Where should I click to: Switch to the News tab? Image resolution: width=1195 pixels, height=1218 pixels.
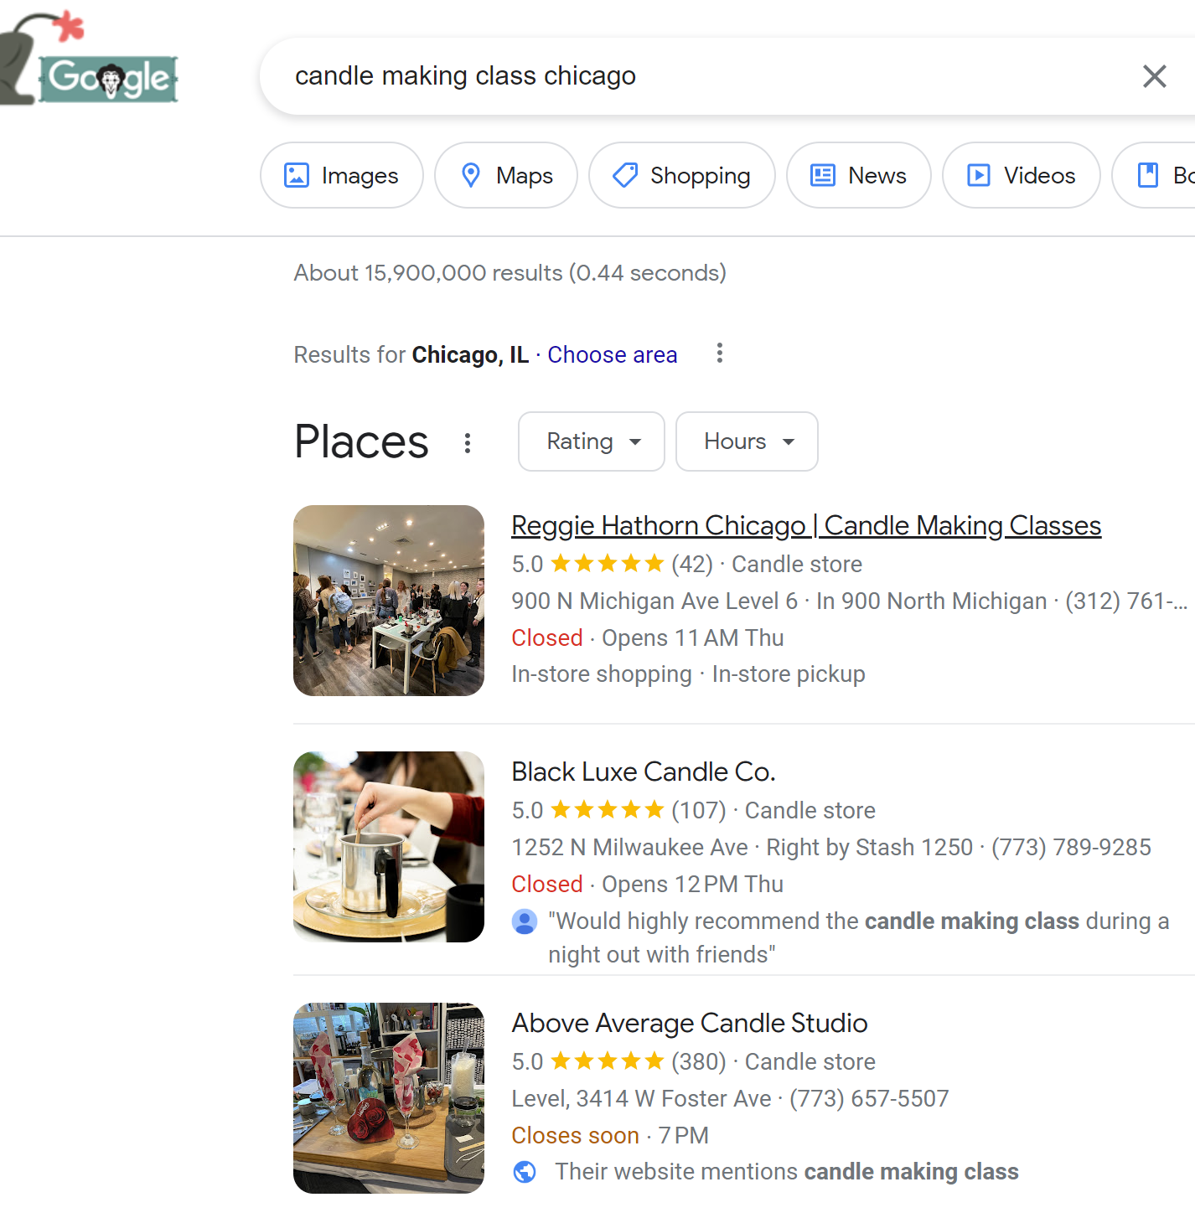point(859,175)
